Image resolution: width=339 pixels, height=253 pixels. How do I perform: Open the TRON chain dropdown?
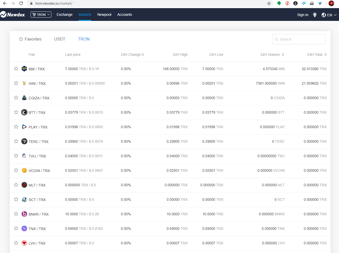pyautogui.click(x=41, y=15)
